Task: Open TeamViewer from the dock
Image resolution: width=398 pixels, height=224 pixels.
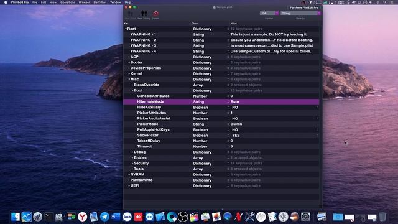Action: click(149, 217)
